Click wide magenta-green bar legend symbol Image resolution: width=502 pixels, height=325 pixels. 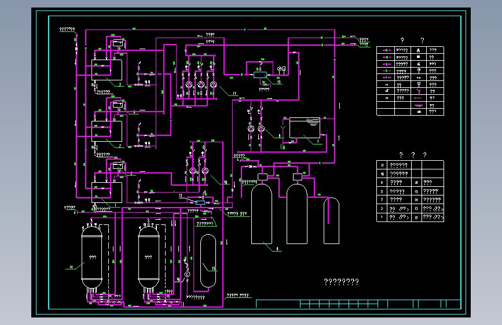tap(419, 105)
